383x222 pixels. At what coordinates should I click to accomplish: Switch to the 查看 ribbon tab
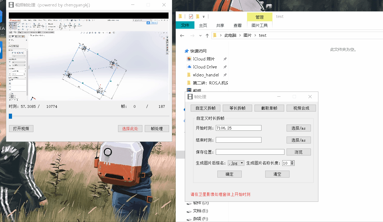click(238, 25)
